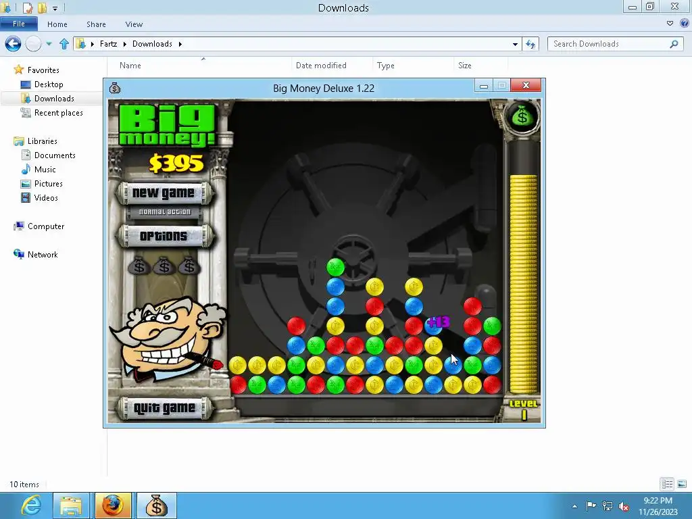
Task: Open Desktop from Favorites
Action: [x=49, y=84]
